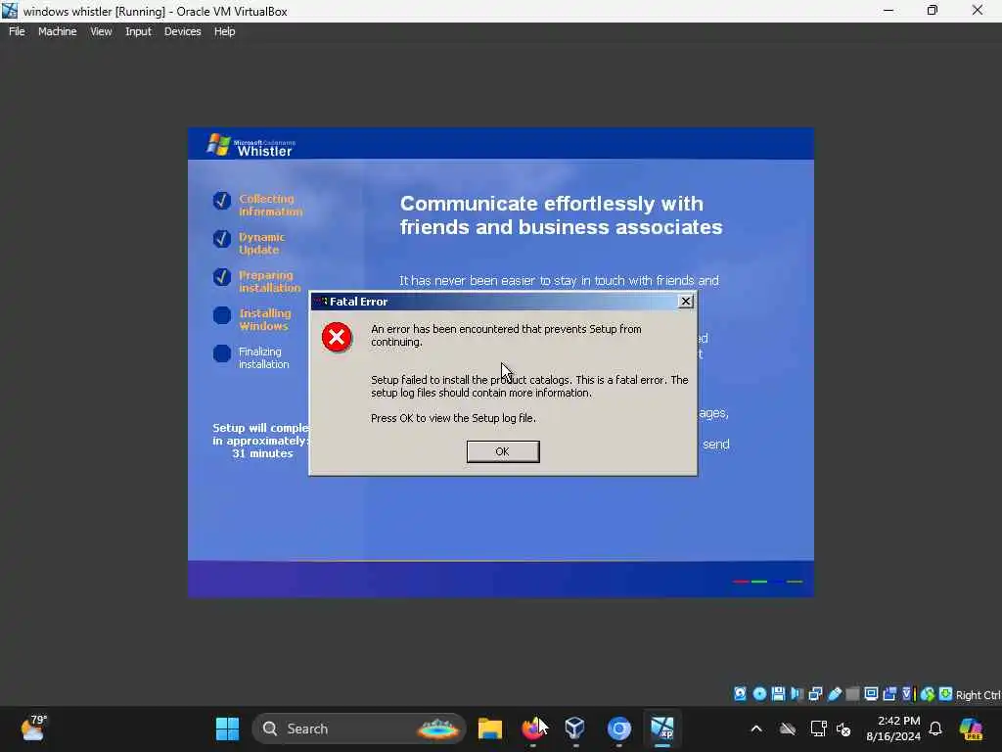Click the '31 minutes' remaining text

point(262,453)
